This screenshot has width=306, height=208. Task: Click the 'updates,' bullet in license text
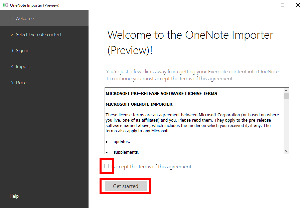click(x=122, y=142)
